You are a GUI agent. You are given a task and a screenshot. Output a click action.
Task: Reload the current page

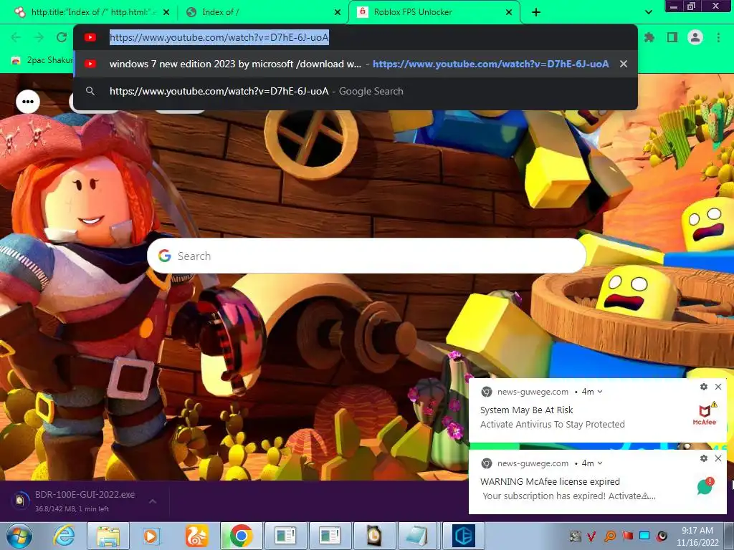point(62,37)
